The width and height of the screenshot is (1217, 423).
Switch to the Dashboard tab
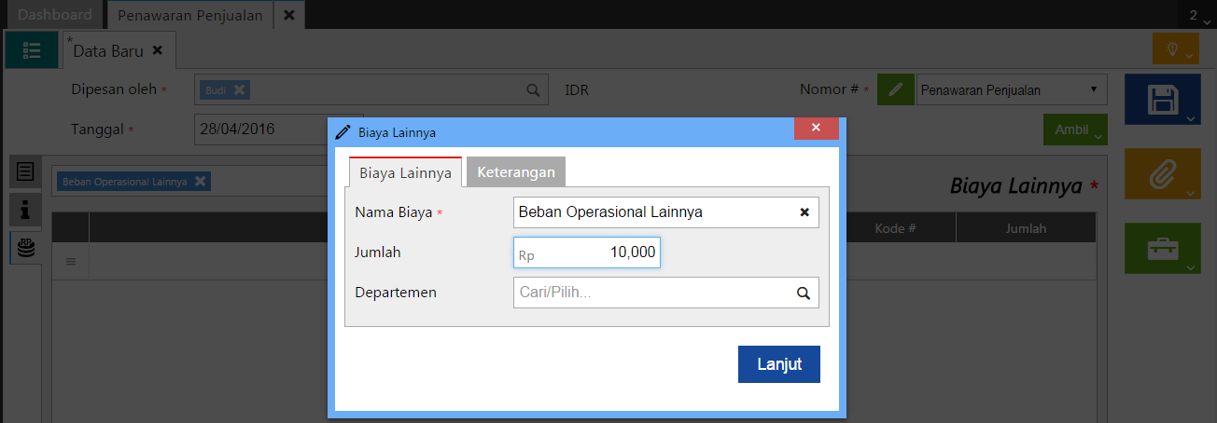[55, 15]
